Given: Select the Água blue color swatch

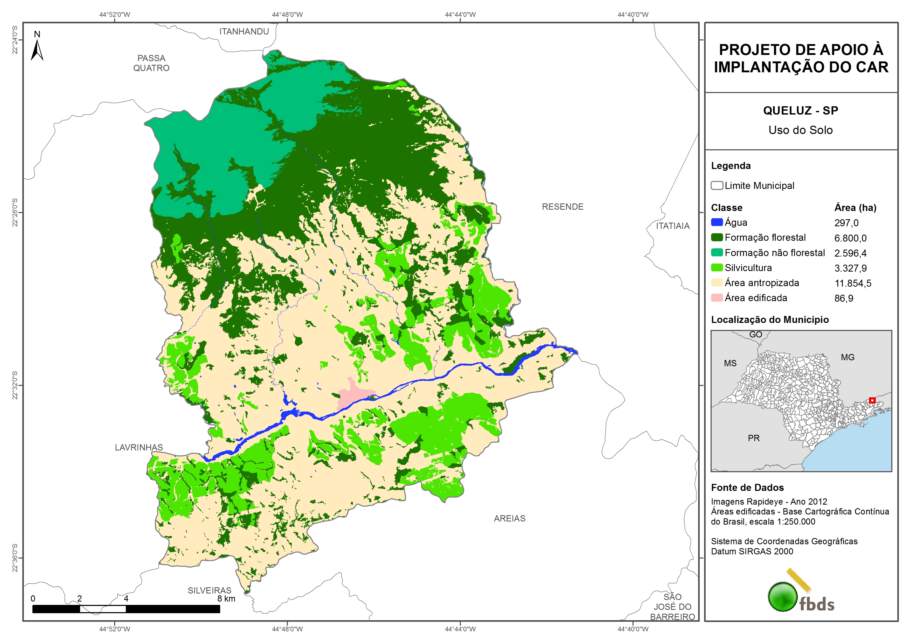Looking at the screenshot, I should point(717,222).
